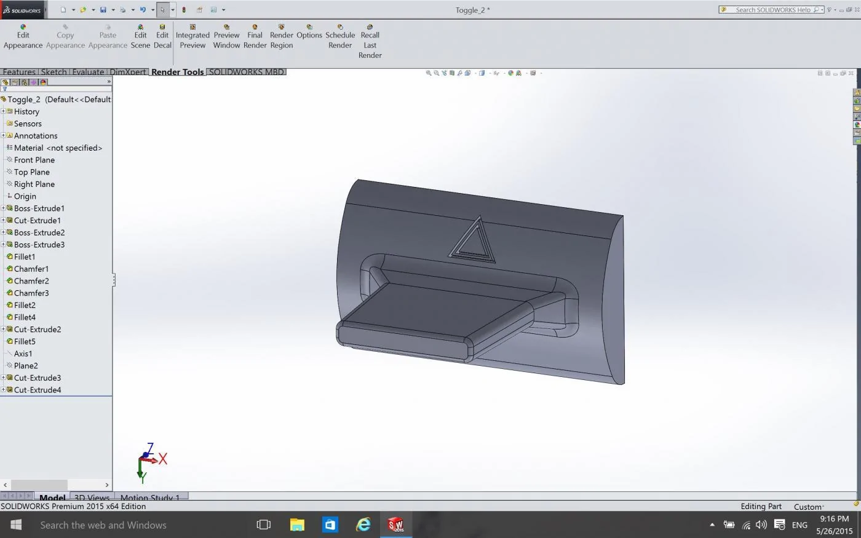Open the volume control in the system tray

coord(761,524)
